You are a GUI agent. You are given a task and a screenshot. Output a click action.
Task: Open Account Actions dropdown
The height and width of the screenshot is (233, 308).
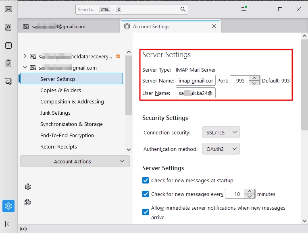pyautogui.click(x=75, y=161)
